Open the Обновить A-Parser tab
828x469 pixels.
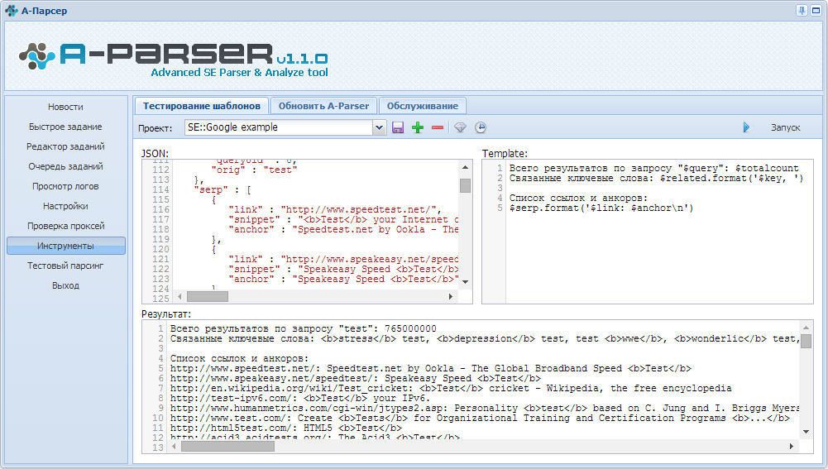323,106
